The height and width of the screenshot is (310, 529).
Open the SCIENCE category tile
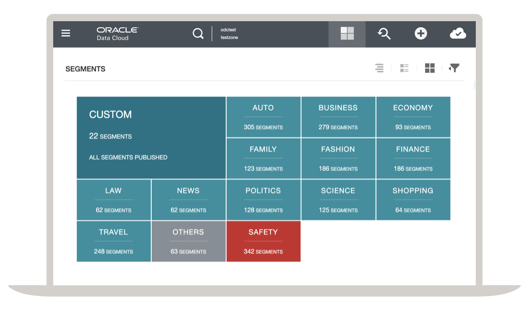[x=338, y=200]
